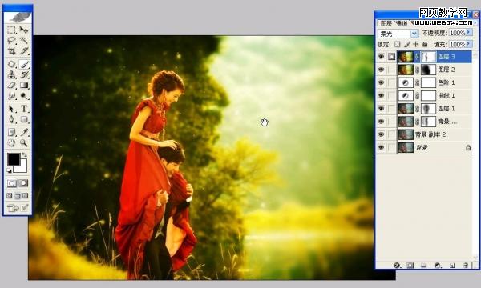Screen dimensions: 481x288
Task: Select the Shape tool
Action: point(23,119)
